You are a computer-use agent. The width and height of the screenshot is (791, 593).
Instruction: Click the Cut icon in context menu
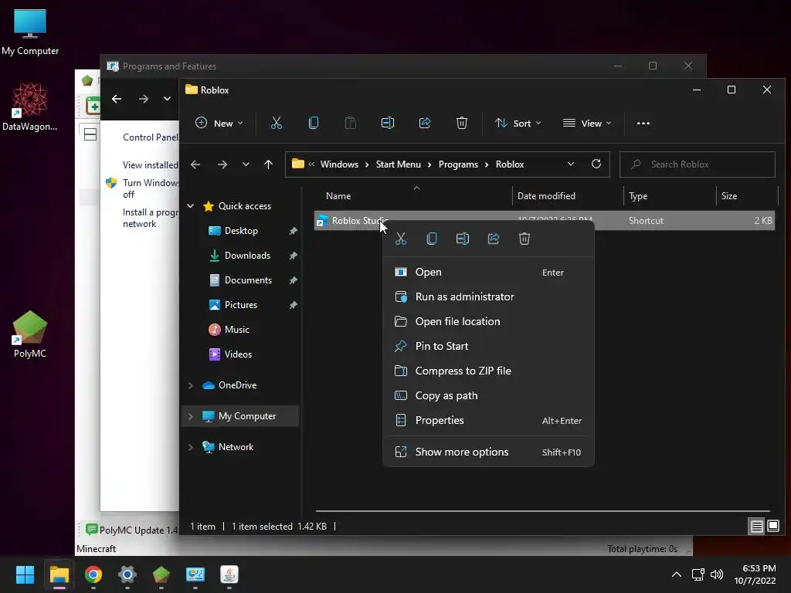(x=401, y=239)
